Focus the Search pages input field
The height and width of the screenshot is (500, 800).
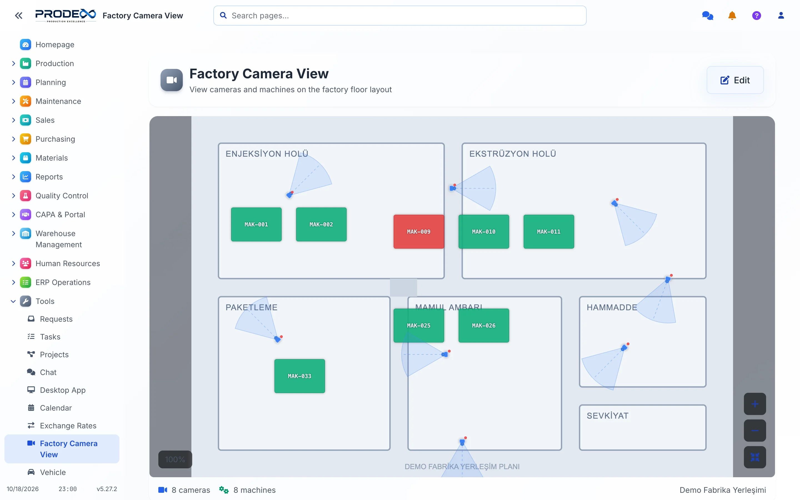(x=400, y=16)
